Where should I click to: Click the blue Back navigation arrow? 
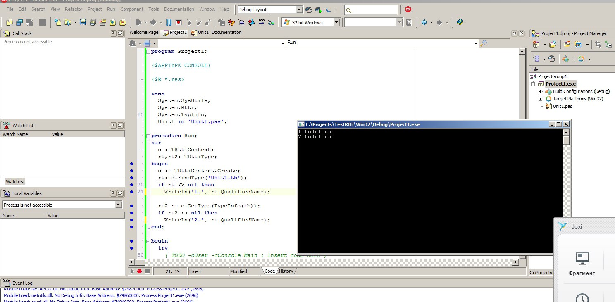424,22
